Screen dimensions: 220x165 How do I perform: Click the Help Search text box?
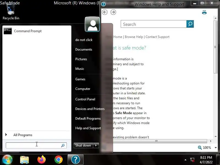[154, 24]
